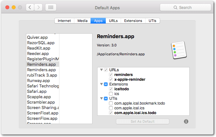Select Safari.app in the list
This screenshot has height=137, width=216.
[x=43, y=91]
